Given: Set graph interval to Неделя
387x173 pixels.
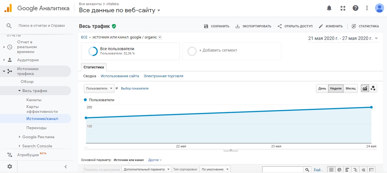Looking at the screenshot, I should pyautogui.click(x=336, y=88).
